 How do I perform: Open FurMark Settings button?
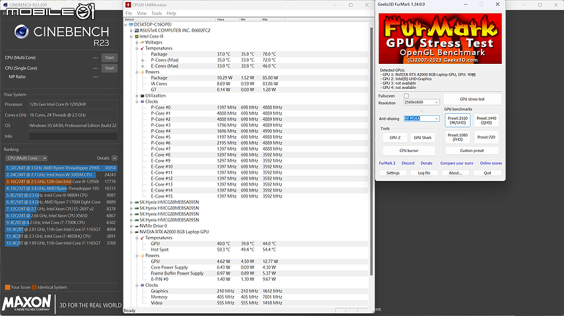click(392, 172)
